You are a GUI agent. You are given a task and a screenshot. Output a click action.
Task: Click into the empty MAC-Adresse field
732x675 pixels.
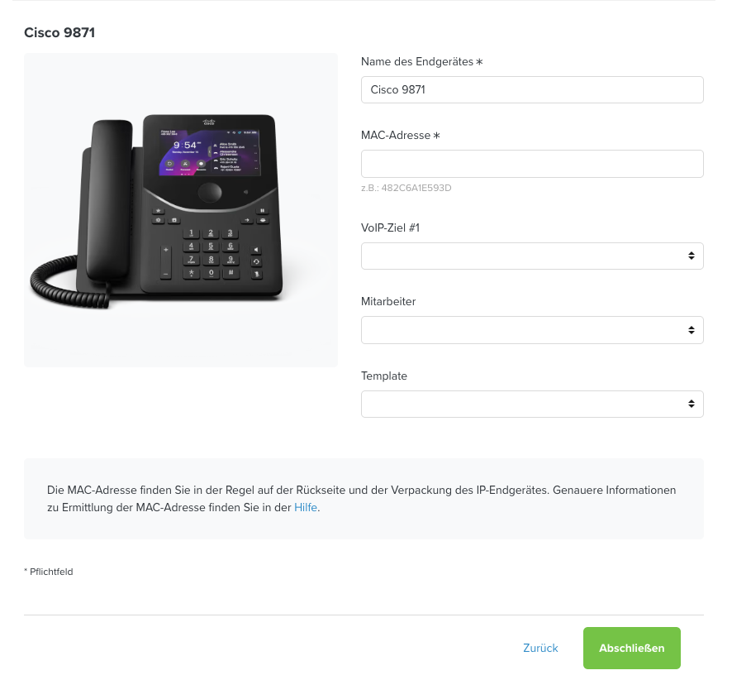click(532, 164)
